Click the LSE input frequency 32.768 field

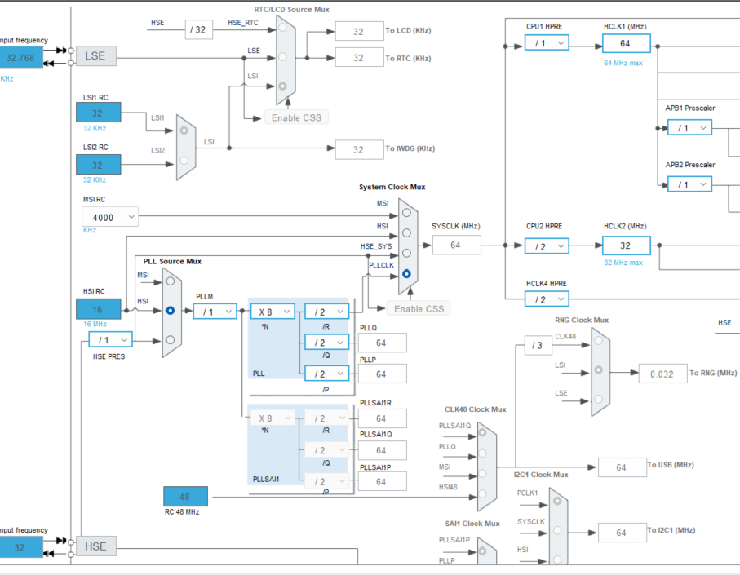pyautogui.click(x=20, y=58)
